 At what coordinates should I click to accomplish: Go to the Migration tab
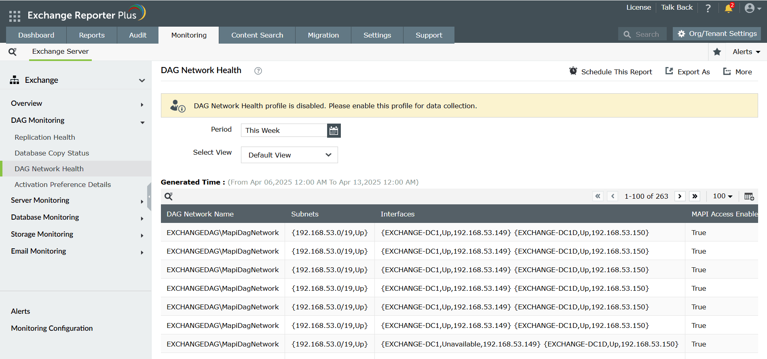coord(323,35)
